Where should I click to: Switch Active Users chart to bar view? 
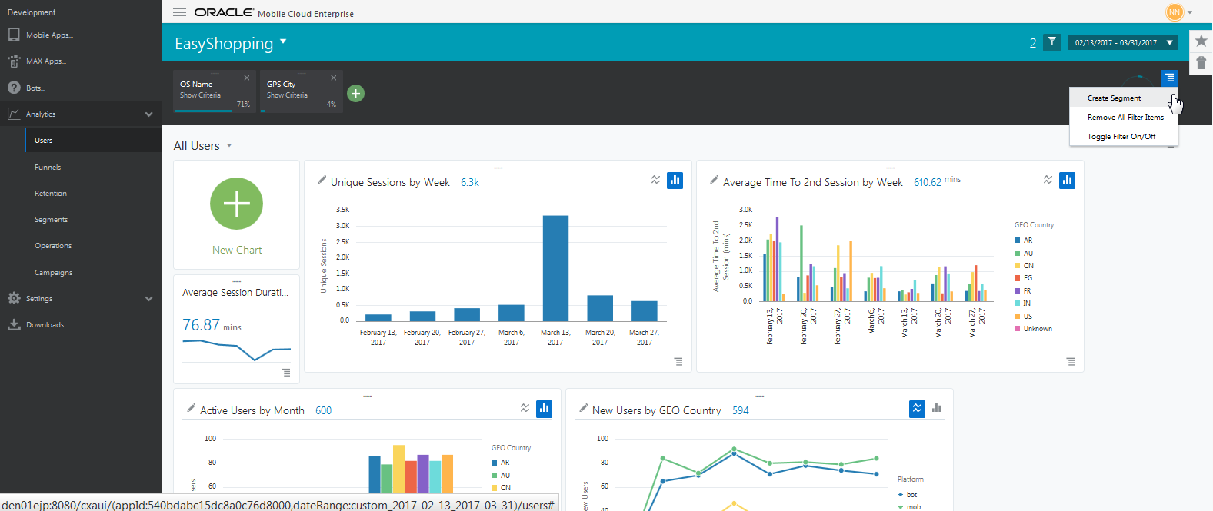544,408
